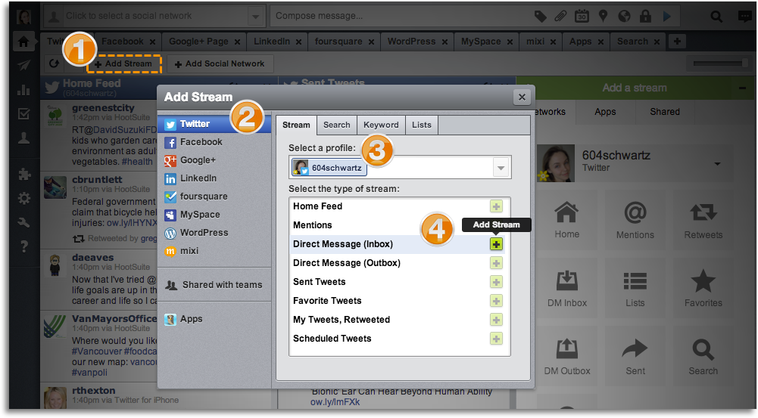Click the privacy lock icon

click(x=645, y=17)
